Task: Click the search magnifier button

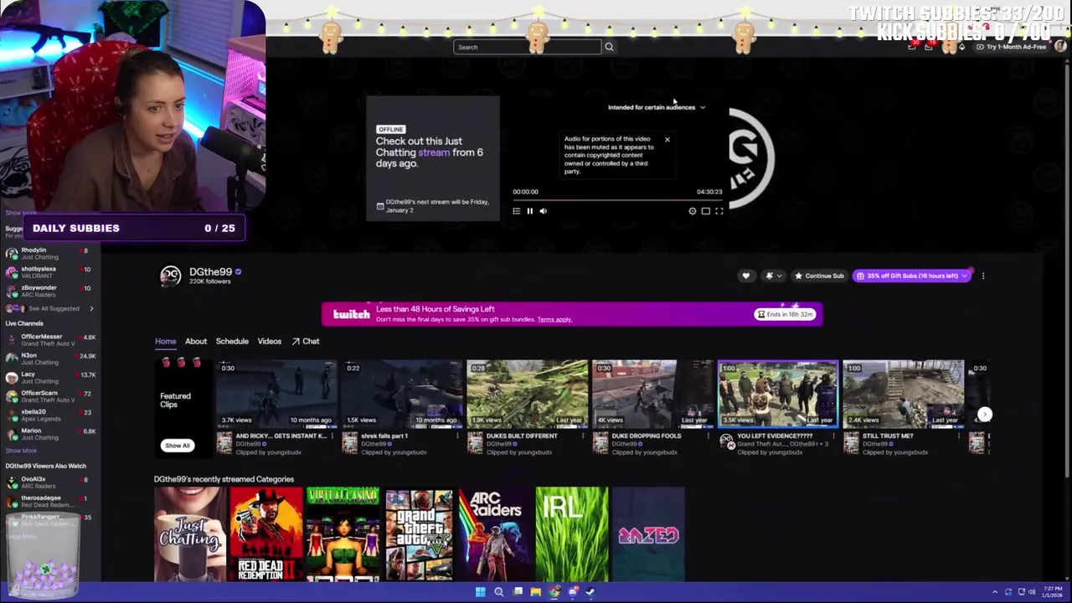Action: point(609,47)
